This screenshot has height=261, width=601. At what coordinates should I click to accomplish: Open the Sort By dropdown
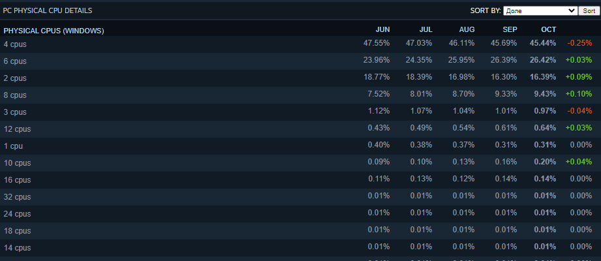pos(540,10)
